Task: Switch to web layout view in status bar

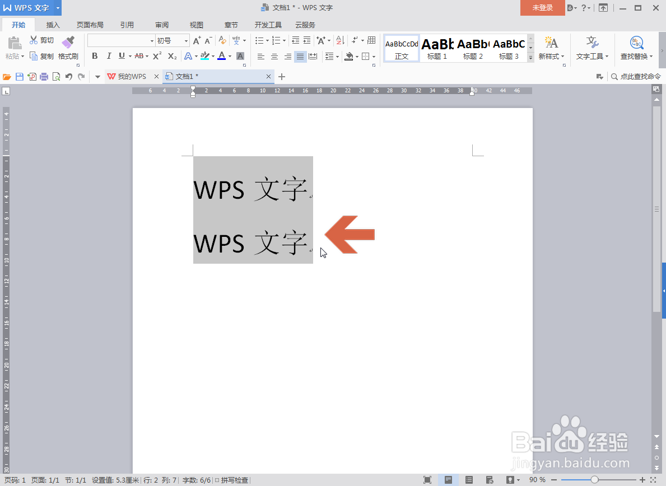Action: pyautogui.click(x=490, y=480)
